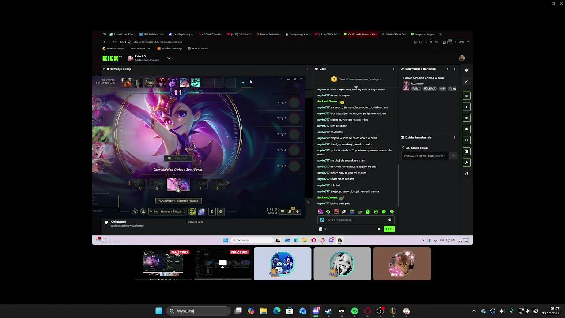The height and width of the screenshot is (318, 565).
Task: Open Microsoft Edge from the taskbar
Action: (277, 311)
